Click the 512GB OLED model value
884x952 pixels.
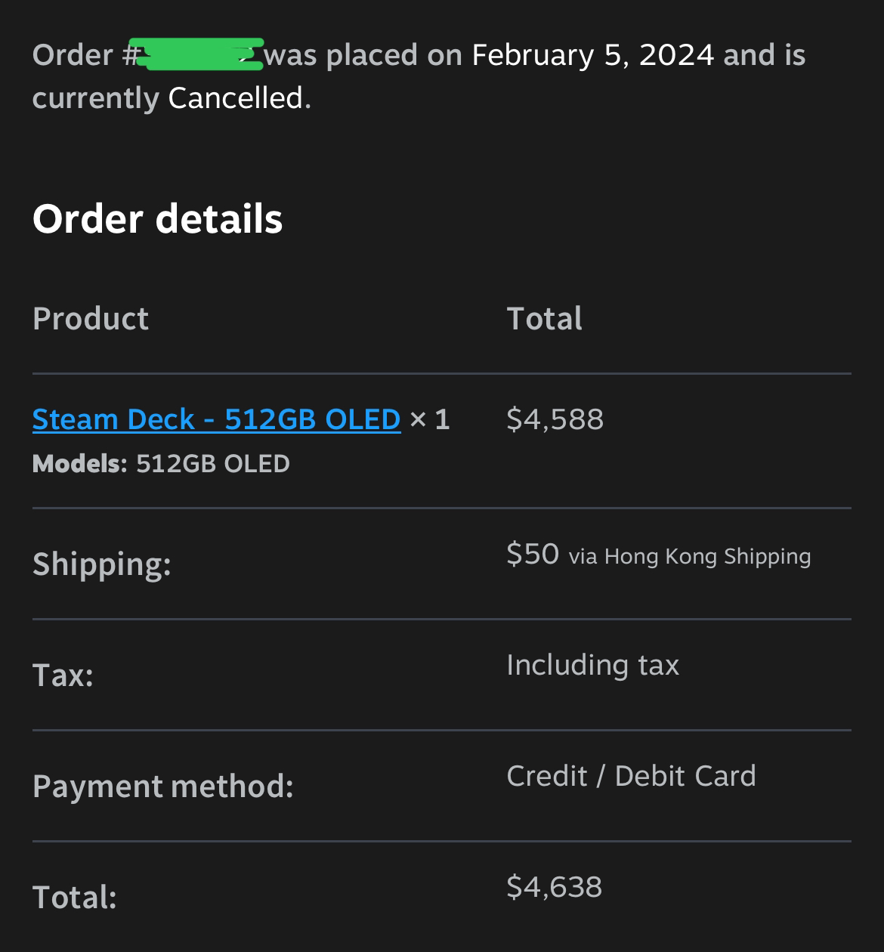click(x=213, y=463)
